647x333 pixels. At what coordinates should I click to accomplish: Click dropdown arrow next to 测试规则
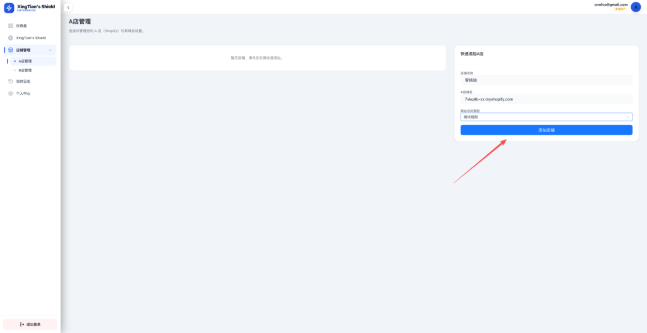[x=628, y=117]
